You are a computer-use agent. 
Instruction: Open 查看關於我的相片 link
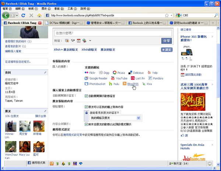18,41
